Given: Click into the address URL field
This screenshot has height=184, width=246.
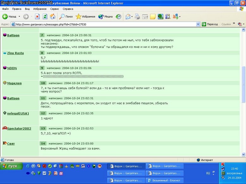Looking at the screenshot, I should point(103,24).
